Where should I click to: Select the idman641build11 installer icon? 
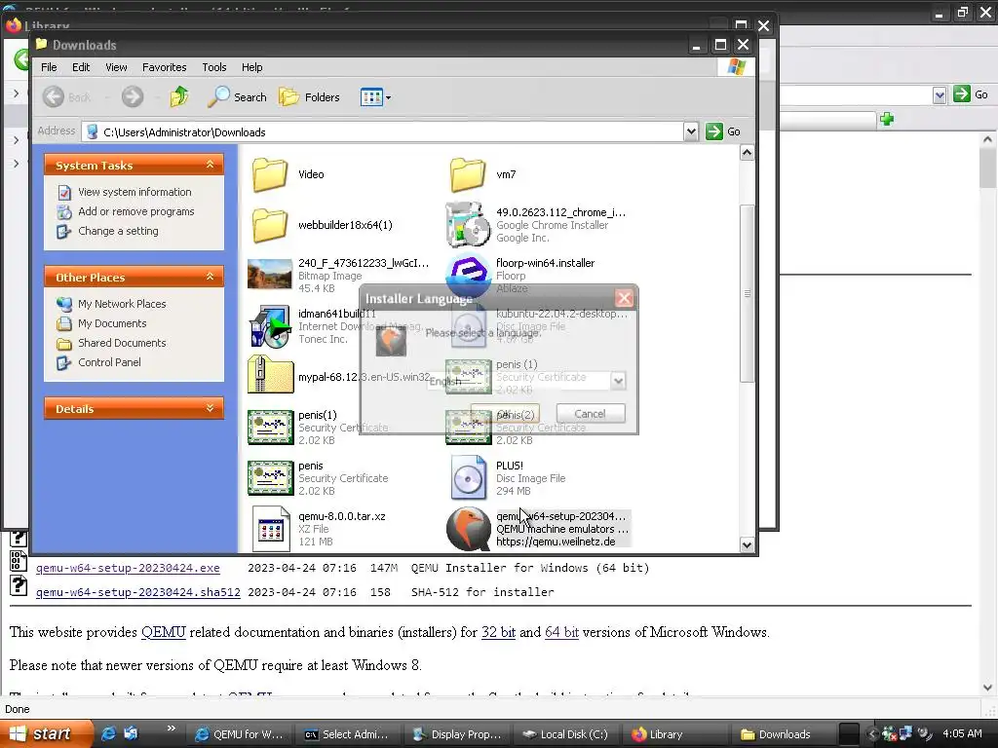[270, 326]
